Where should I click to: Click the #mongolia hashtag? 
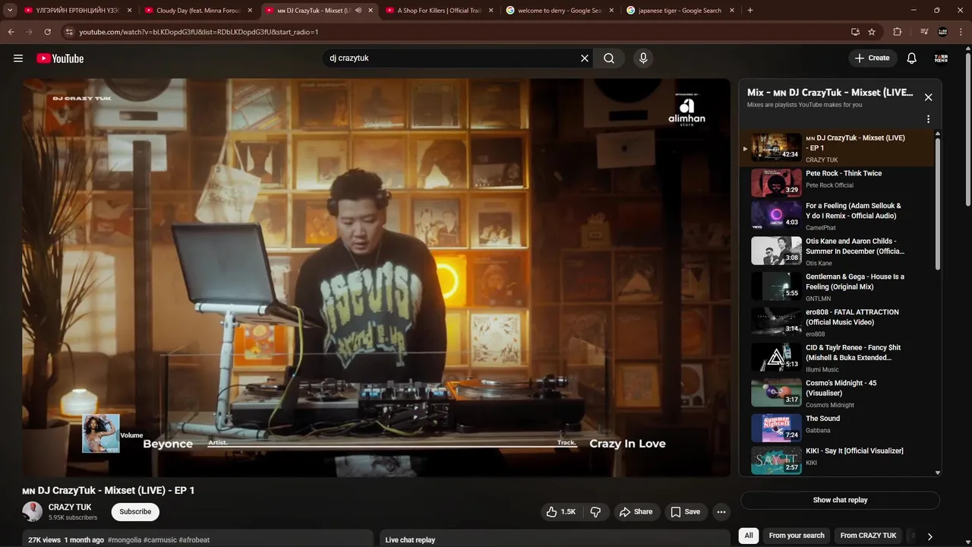click(x=125, y=540)
